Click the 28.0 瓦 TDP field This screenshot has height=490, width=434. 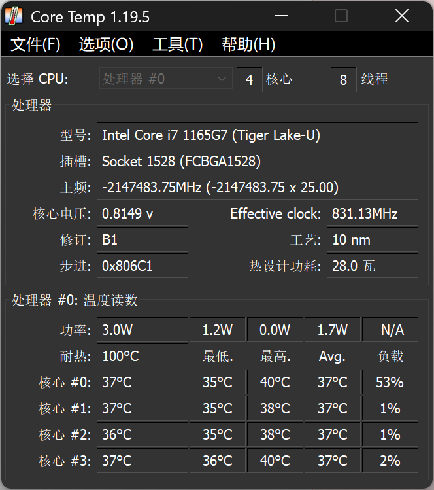(372, 266)
